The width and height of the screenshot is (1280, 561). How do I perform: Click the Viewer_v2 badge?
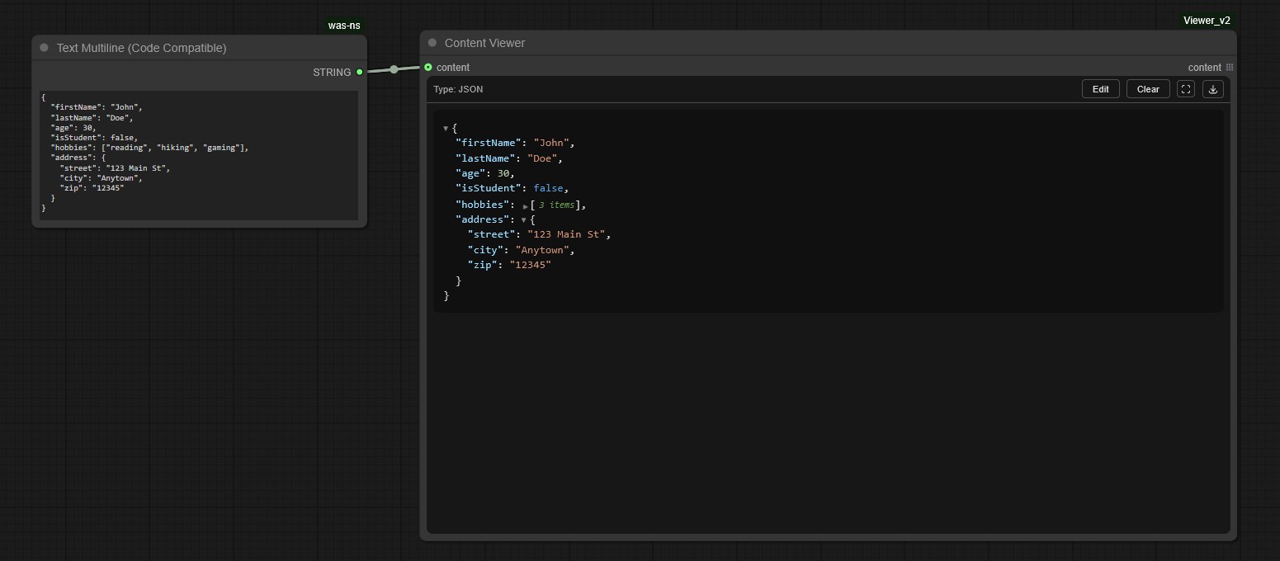click(x=1207, y=21)
